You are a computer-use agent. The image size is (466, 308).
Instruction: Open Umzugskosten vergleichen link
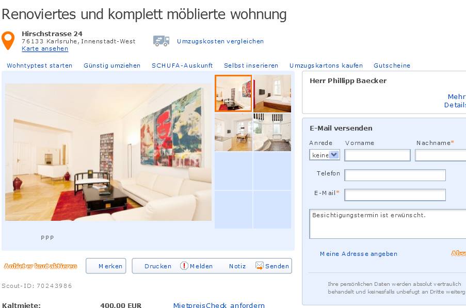(x=220, y=41)
